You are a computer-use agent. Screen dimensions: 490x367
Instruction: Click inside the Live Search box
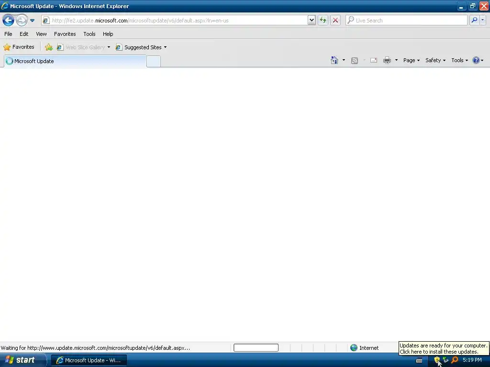tap(406, 21)
